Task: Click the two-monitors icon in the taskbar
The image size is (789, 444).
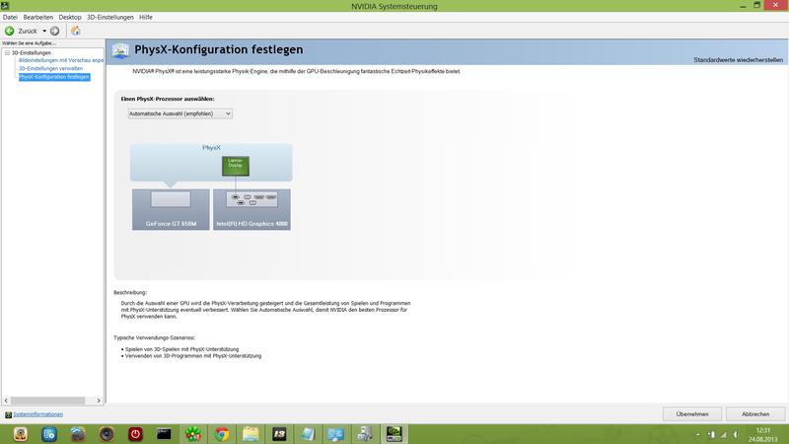Action: click(x=335, y=434)
